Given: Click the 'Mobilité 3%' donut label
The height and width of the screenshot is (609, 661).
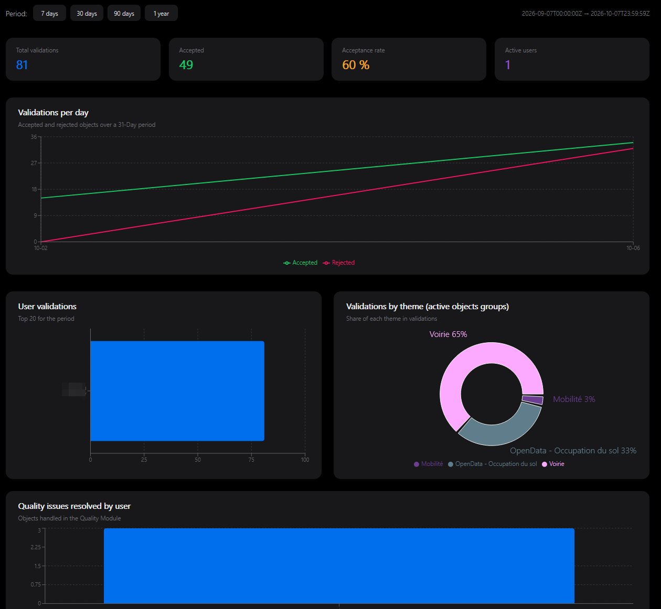Looking at the screenshot, I should point(574,399).
